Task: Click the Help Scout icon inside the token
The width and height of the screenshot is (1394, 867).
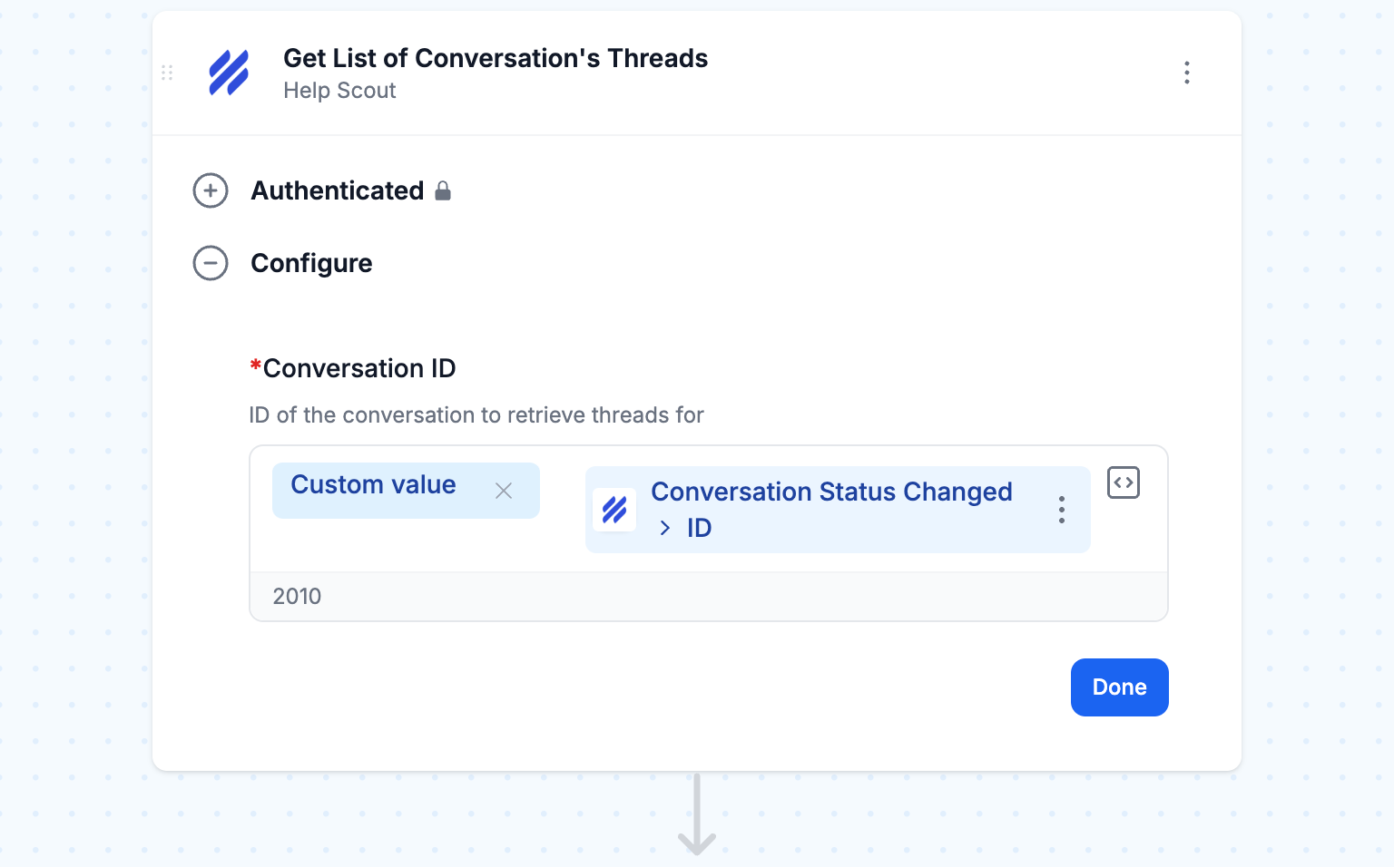Action: point(614,510)
